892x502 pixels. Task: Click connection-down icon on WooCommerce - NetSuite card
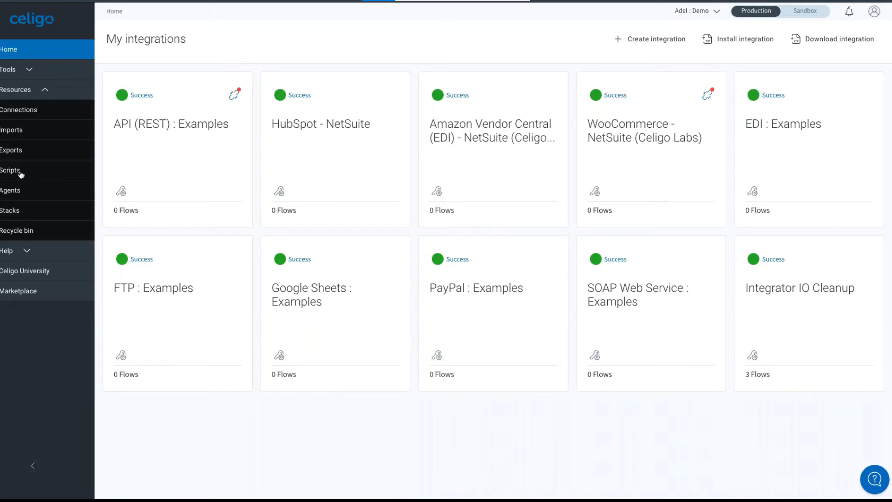tap(708, 94)
